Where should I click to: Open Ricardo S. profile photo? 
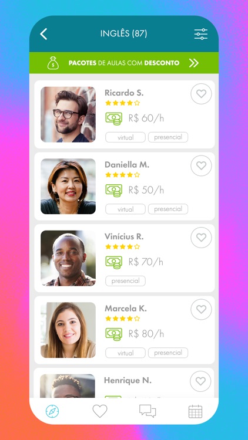click(x=68, y=114)
